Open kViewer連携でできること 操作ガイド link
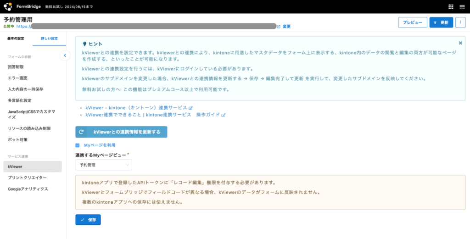The height and width of the screenshot is (239, 470). click(x=152, y=115)
